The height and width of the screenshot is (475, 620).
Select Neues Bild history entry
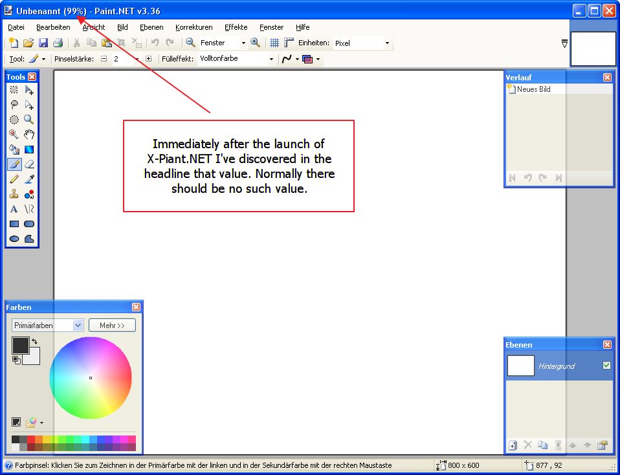[x=559, y=89]
